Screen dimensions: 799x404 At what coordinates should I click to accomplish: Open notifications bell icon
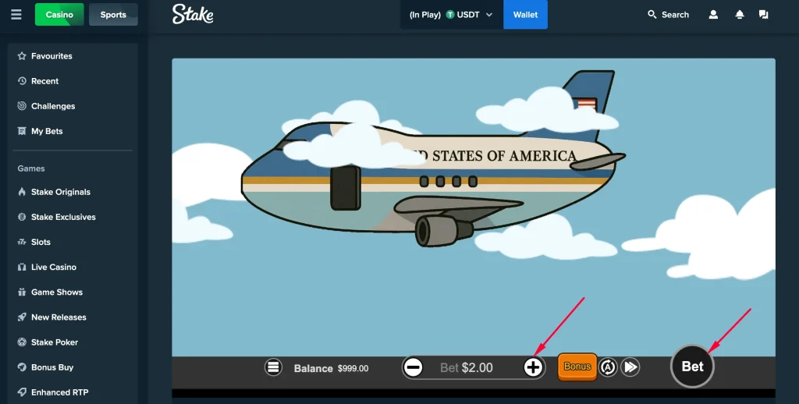pos(740,15)
